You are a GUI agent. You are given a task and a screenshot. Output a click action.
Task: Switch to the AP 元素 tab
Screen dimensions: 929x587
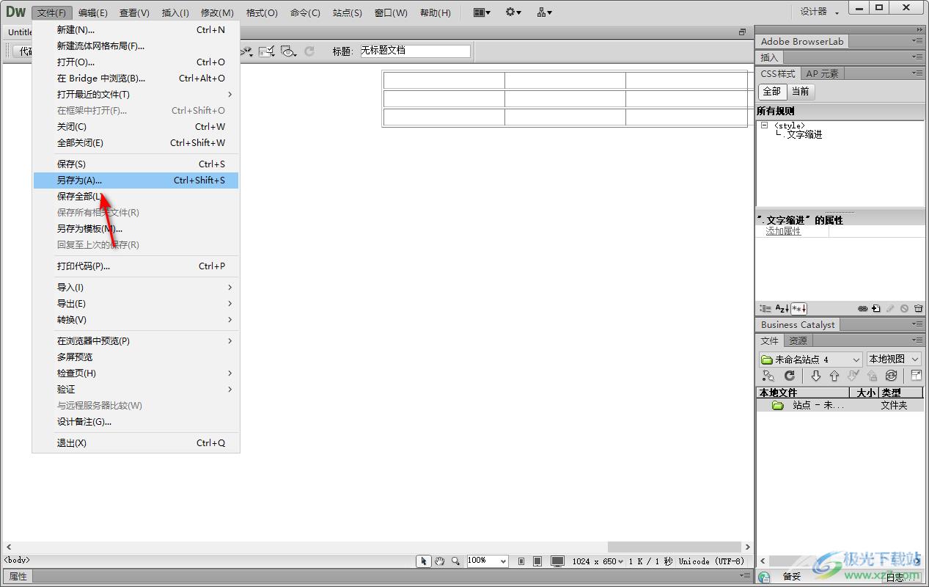pos(822,73)
